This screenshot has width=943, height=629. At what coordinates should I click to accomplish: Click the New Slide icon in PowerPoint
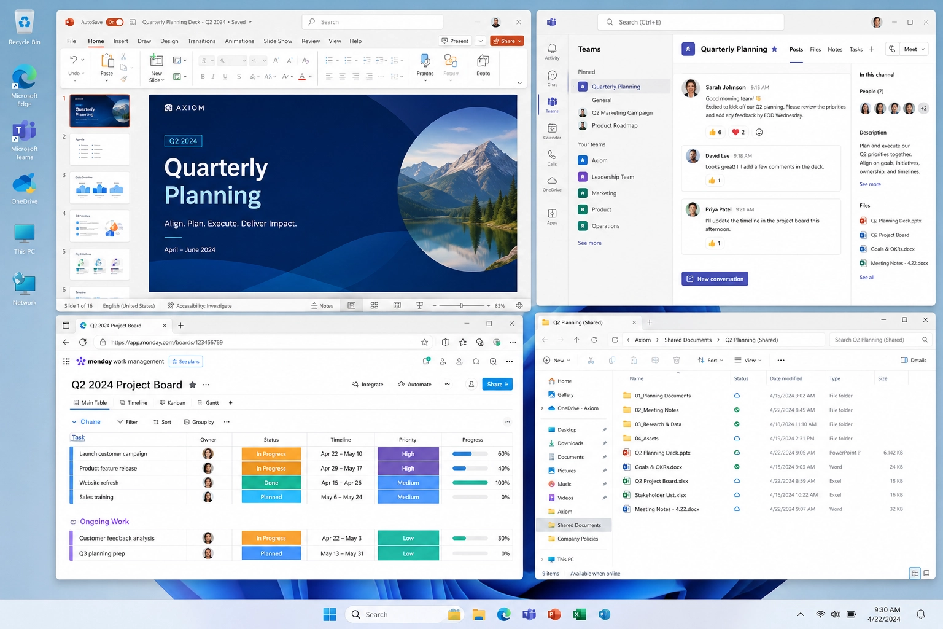click(157, 61)
